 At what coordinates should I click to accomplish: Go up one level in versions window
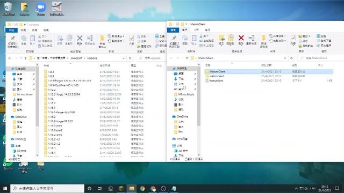[26, 58]
